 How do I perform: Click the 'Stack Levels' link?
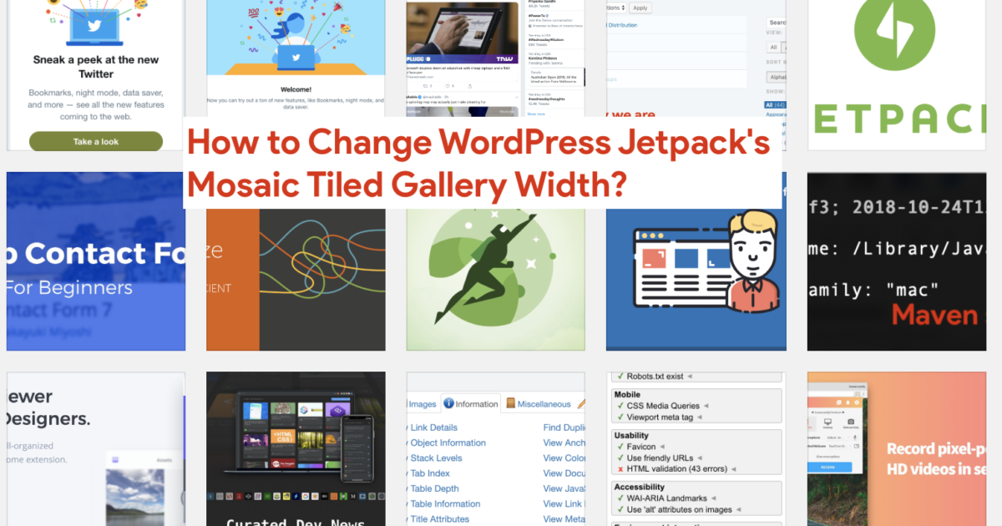click(436, 458)
